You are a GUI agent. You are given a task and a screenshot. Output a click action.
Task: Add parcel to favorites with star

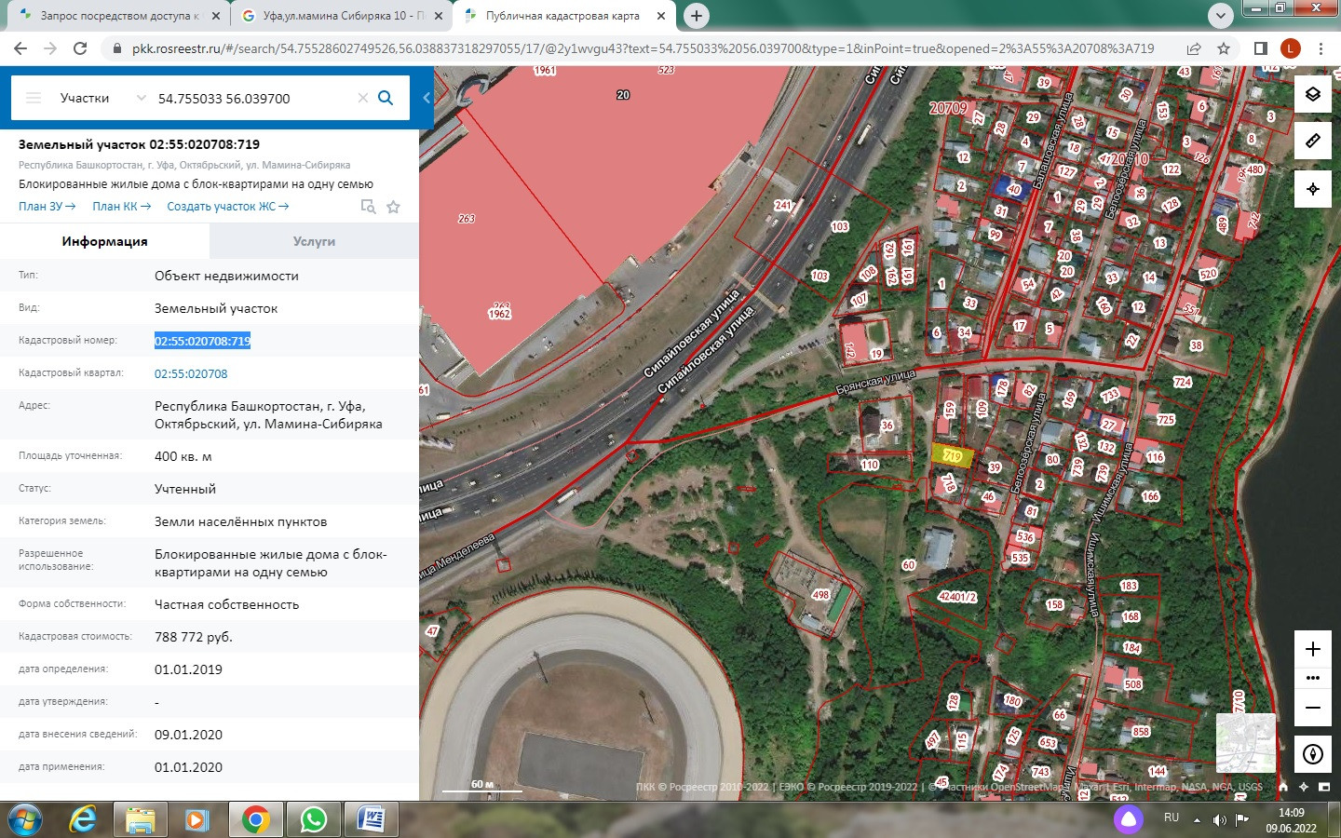[393, 207]
